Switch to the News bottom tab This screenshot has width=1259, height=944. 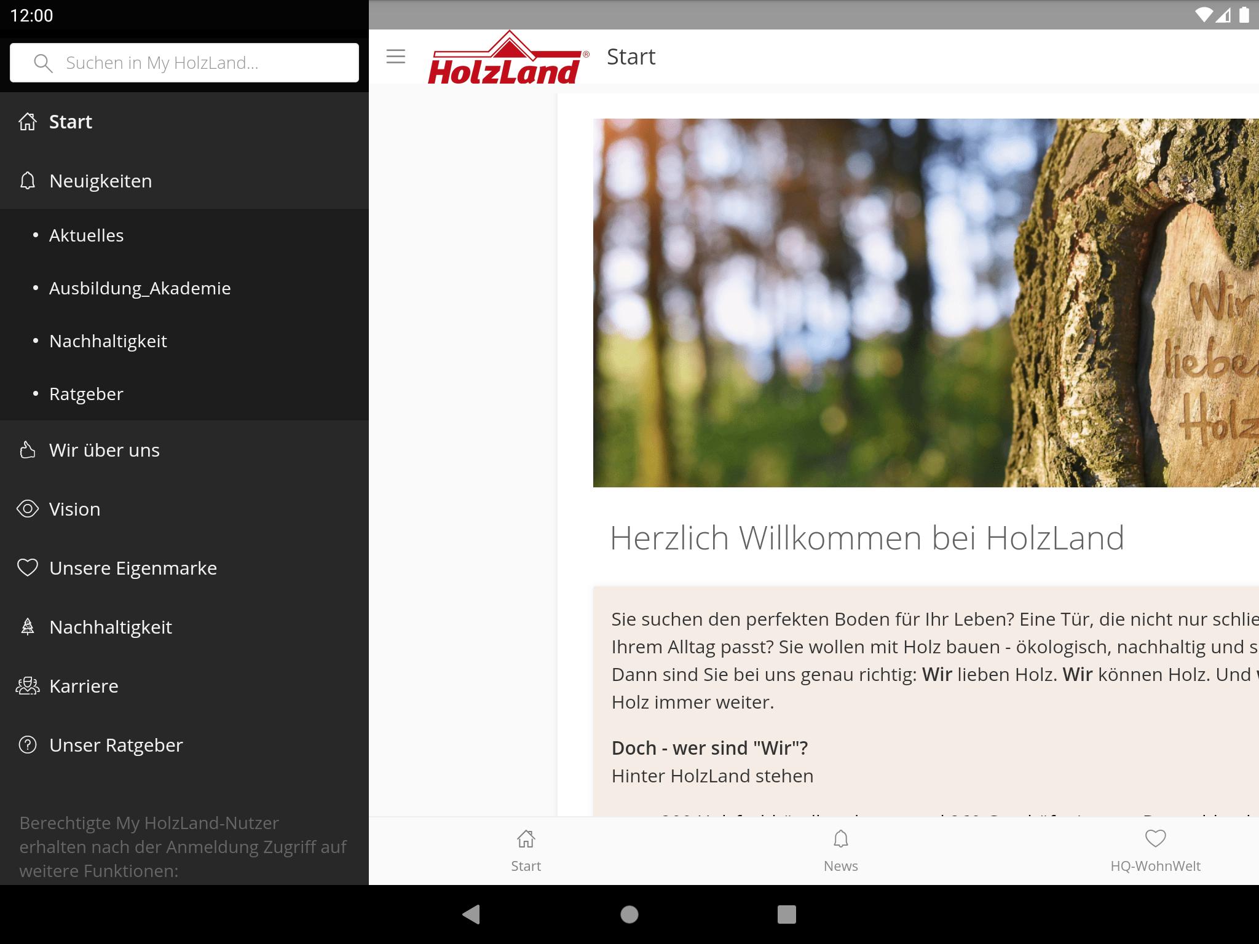[x=841, y=851]
